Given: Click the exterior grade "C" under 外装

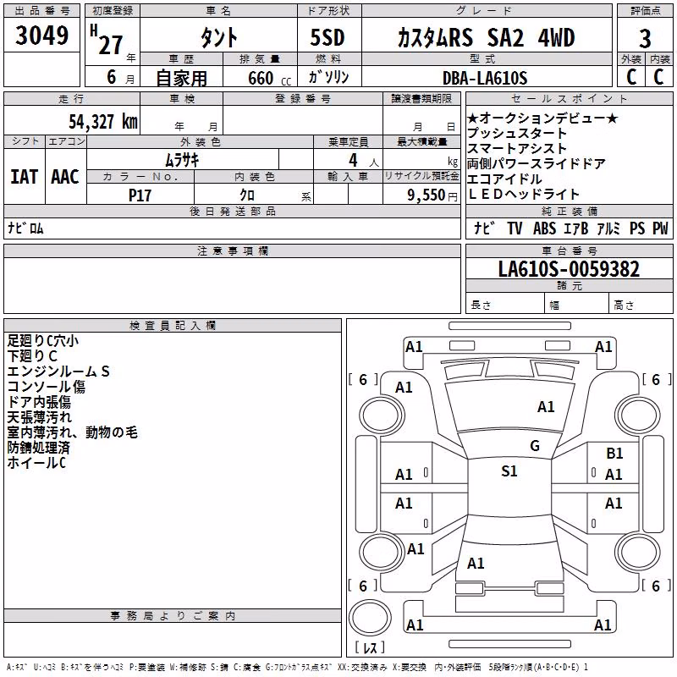Looking at the screenshot, I should 631,77.
